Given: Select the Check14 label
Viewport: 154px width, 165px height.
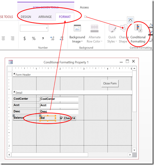Looking at the screenshot, I should (70, 118).
